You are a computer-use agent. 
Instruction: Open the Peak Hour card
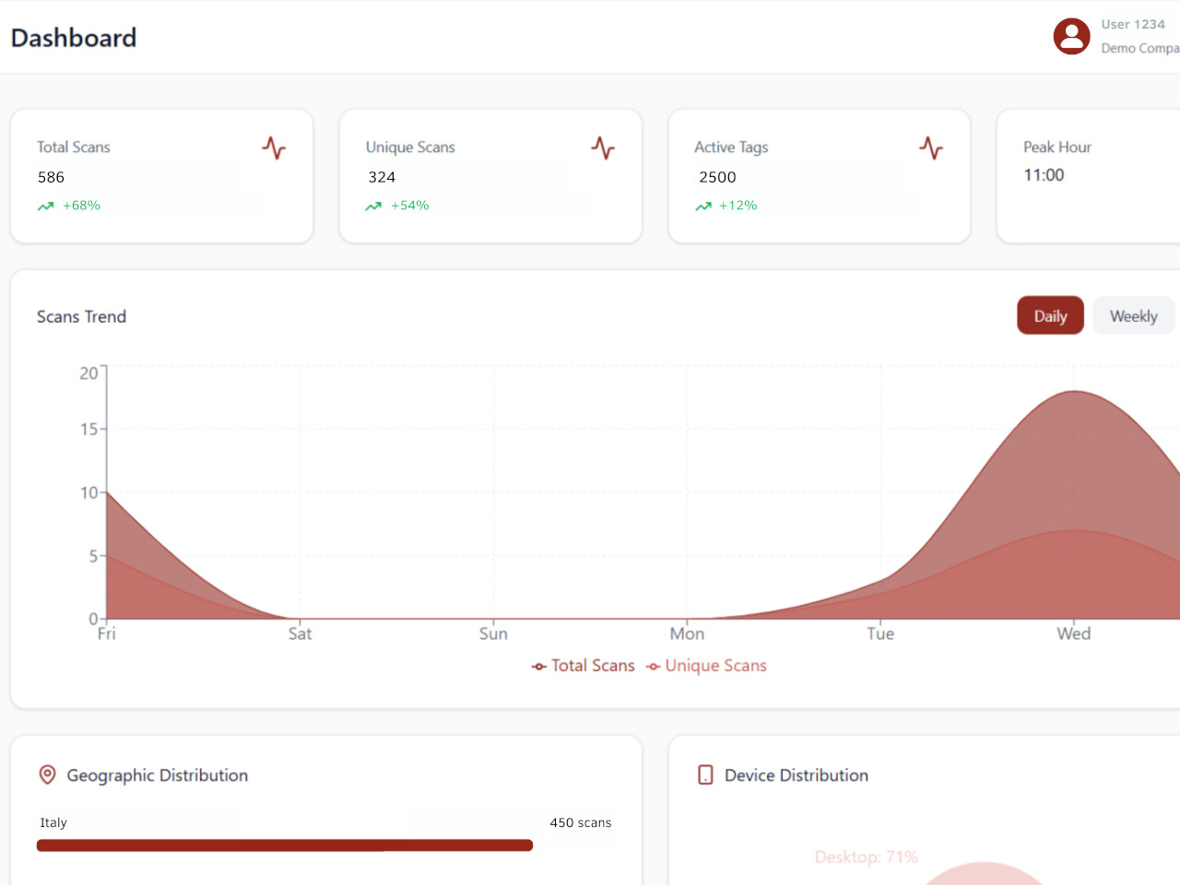(1089, 176)
